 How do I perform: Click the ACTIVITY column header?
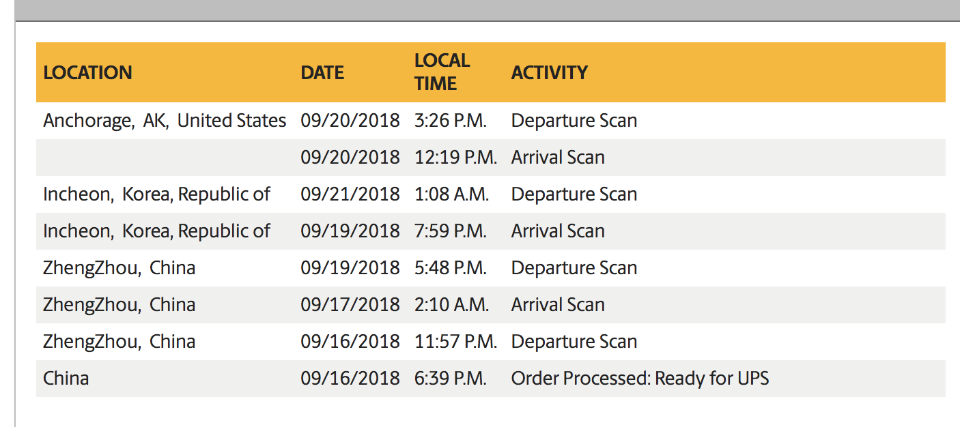[549, 72]
